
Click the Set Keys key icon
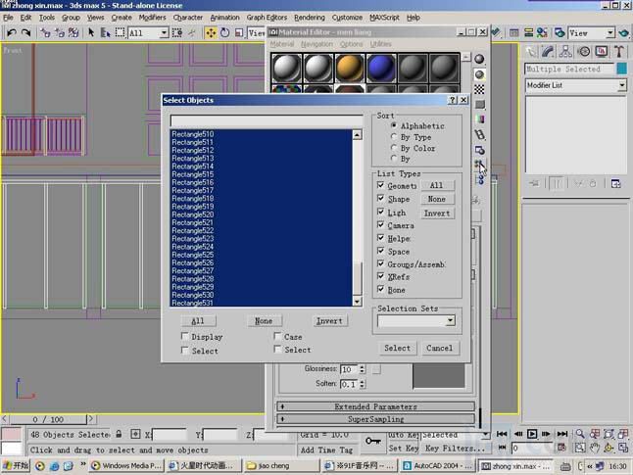pyautogui.click(x=372, y=441)
